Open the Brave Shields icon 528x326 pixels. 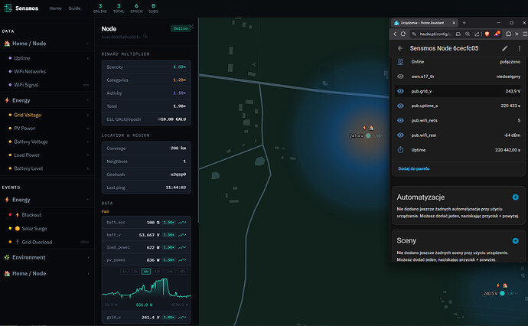click(x=487, y=34)
